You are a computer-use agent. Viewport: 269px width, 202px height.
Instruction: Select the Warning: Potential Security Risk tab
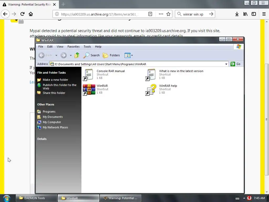click(x=29, y=4)
